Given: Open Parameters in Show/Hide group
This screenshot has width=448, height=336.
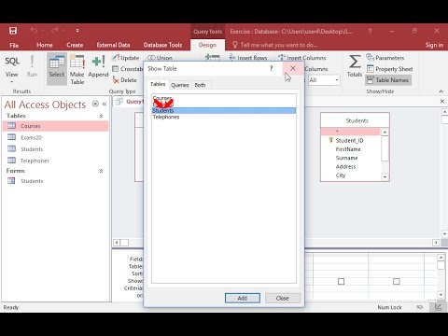Looking at the screenshot, I should coord(385,58).
